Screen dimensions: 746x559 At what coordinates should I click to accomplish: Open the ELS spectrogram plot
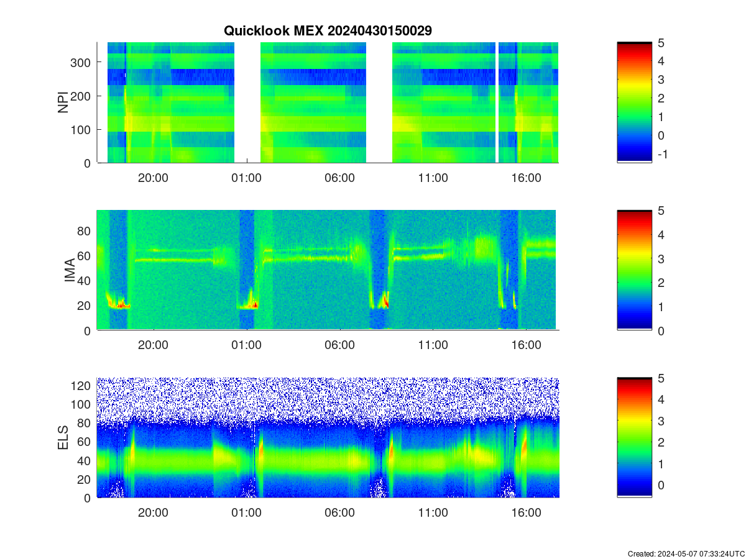click(x=328, y=438)
